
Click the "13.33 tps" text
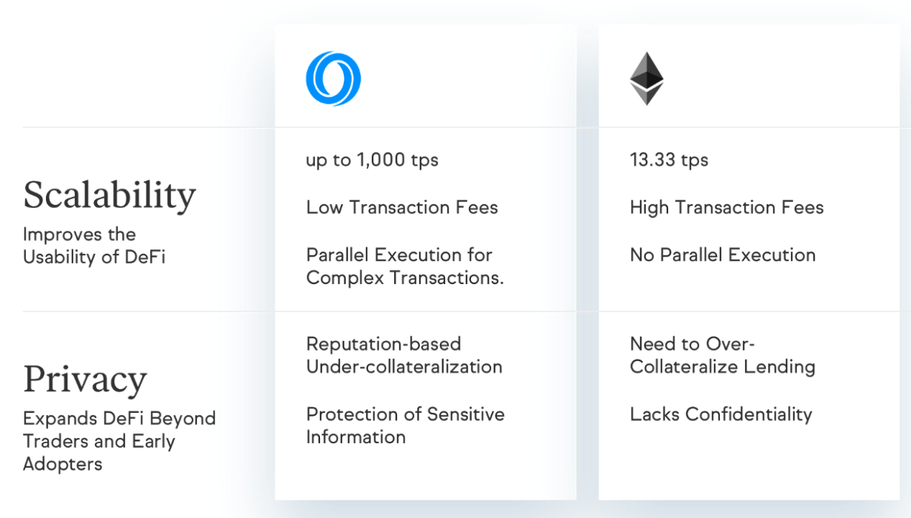pyautogui.click(x=669, y=160)
